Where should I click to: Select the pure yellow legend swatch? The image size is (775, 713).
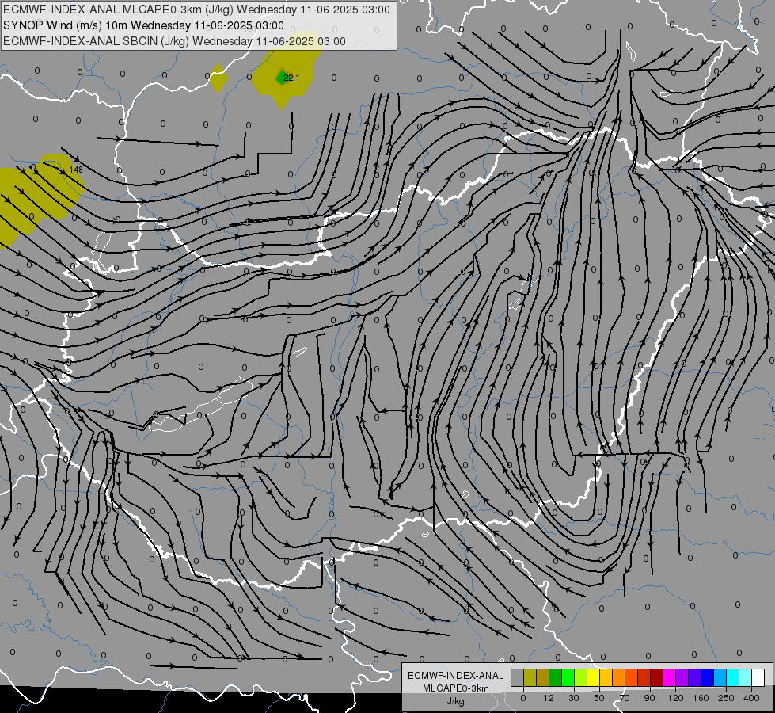point(593,677)
